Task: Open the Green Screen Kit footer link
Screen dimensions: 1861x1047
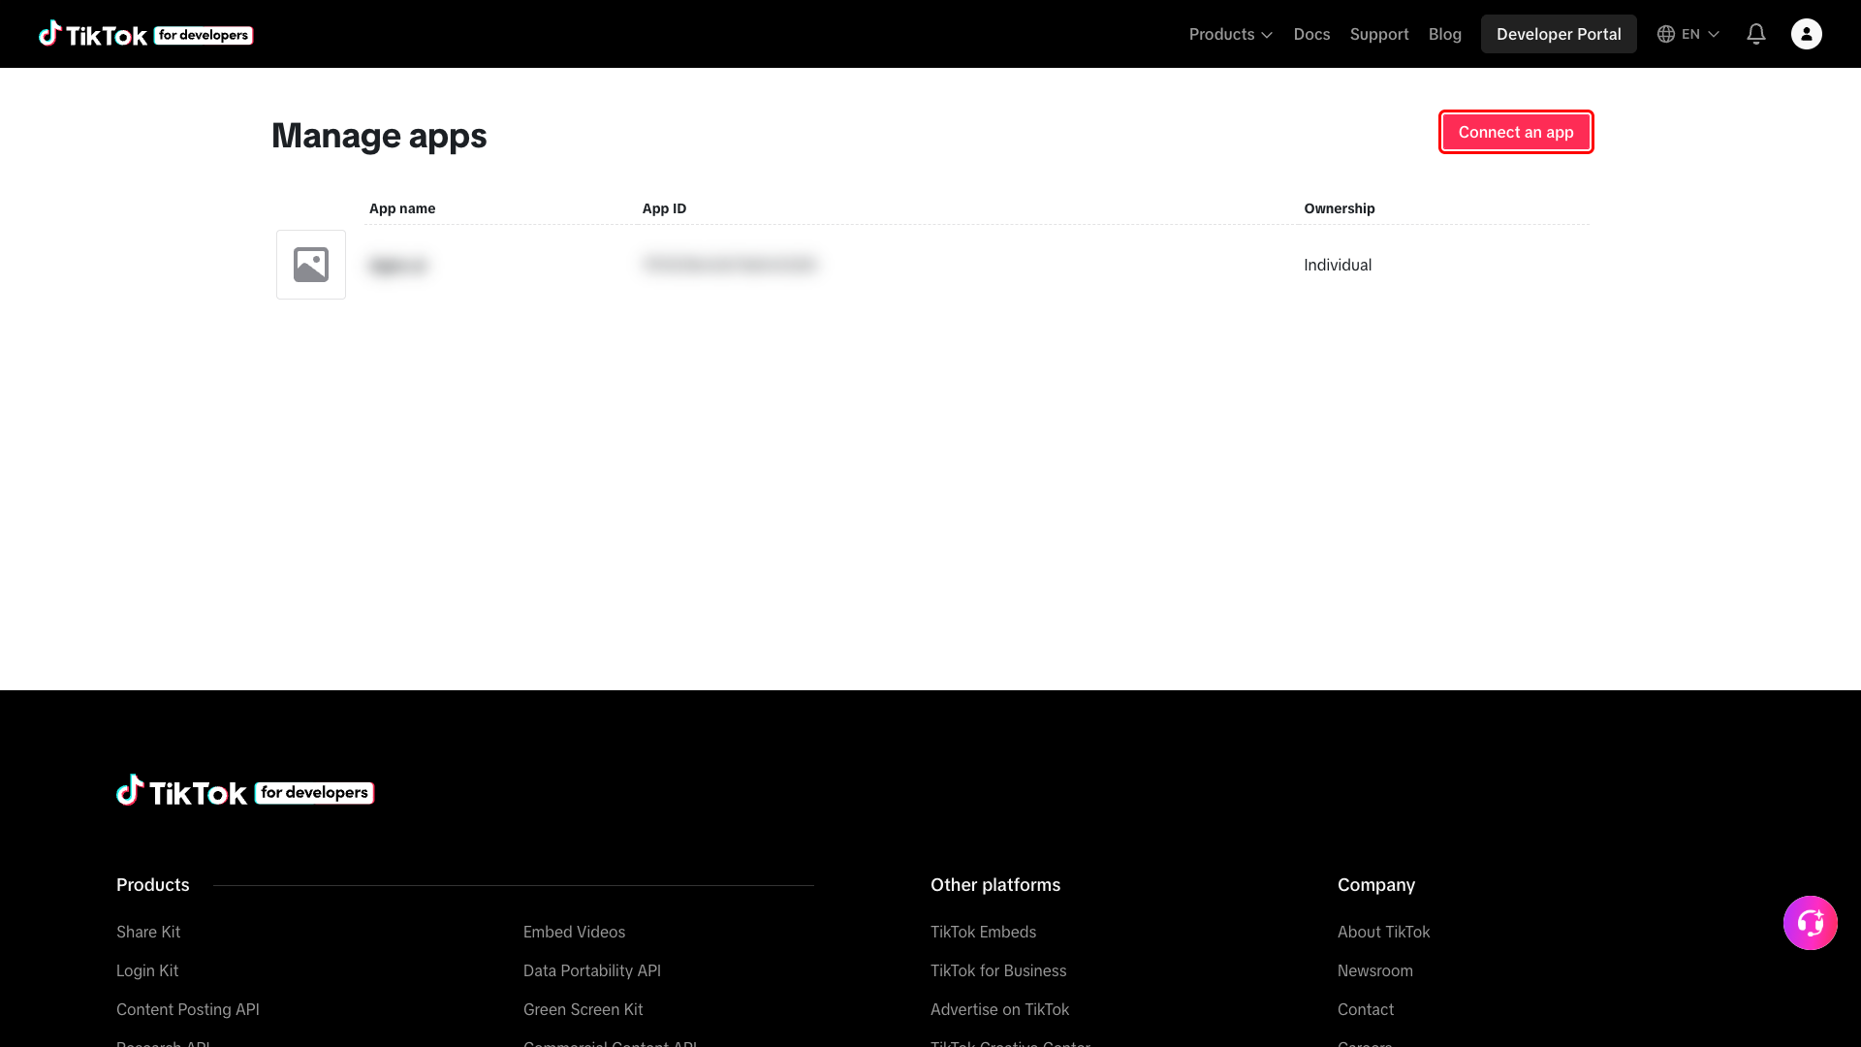Action: pos(584,1009)
